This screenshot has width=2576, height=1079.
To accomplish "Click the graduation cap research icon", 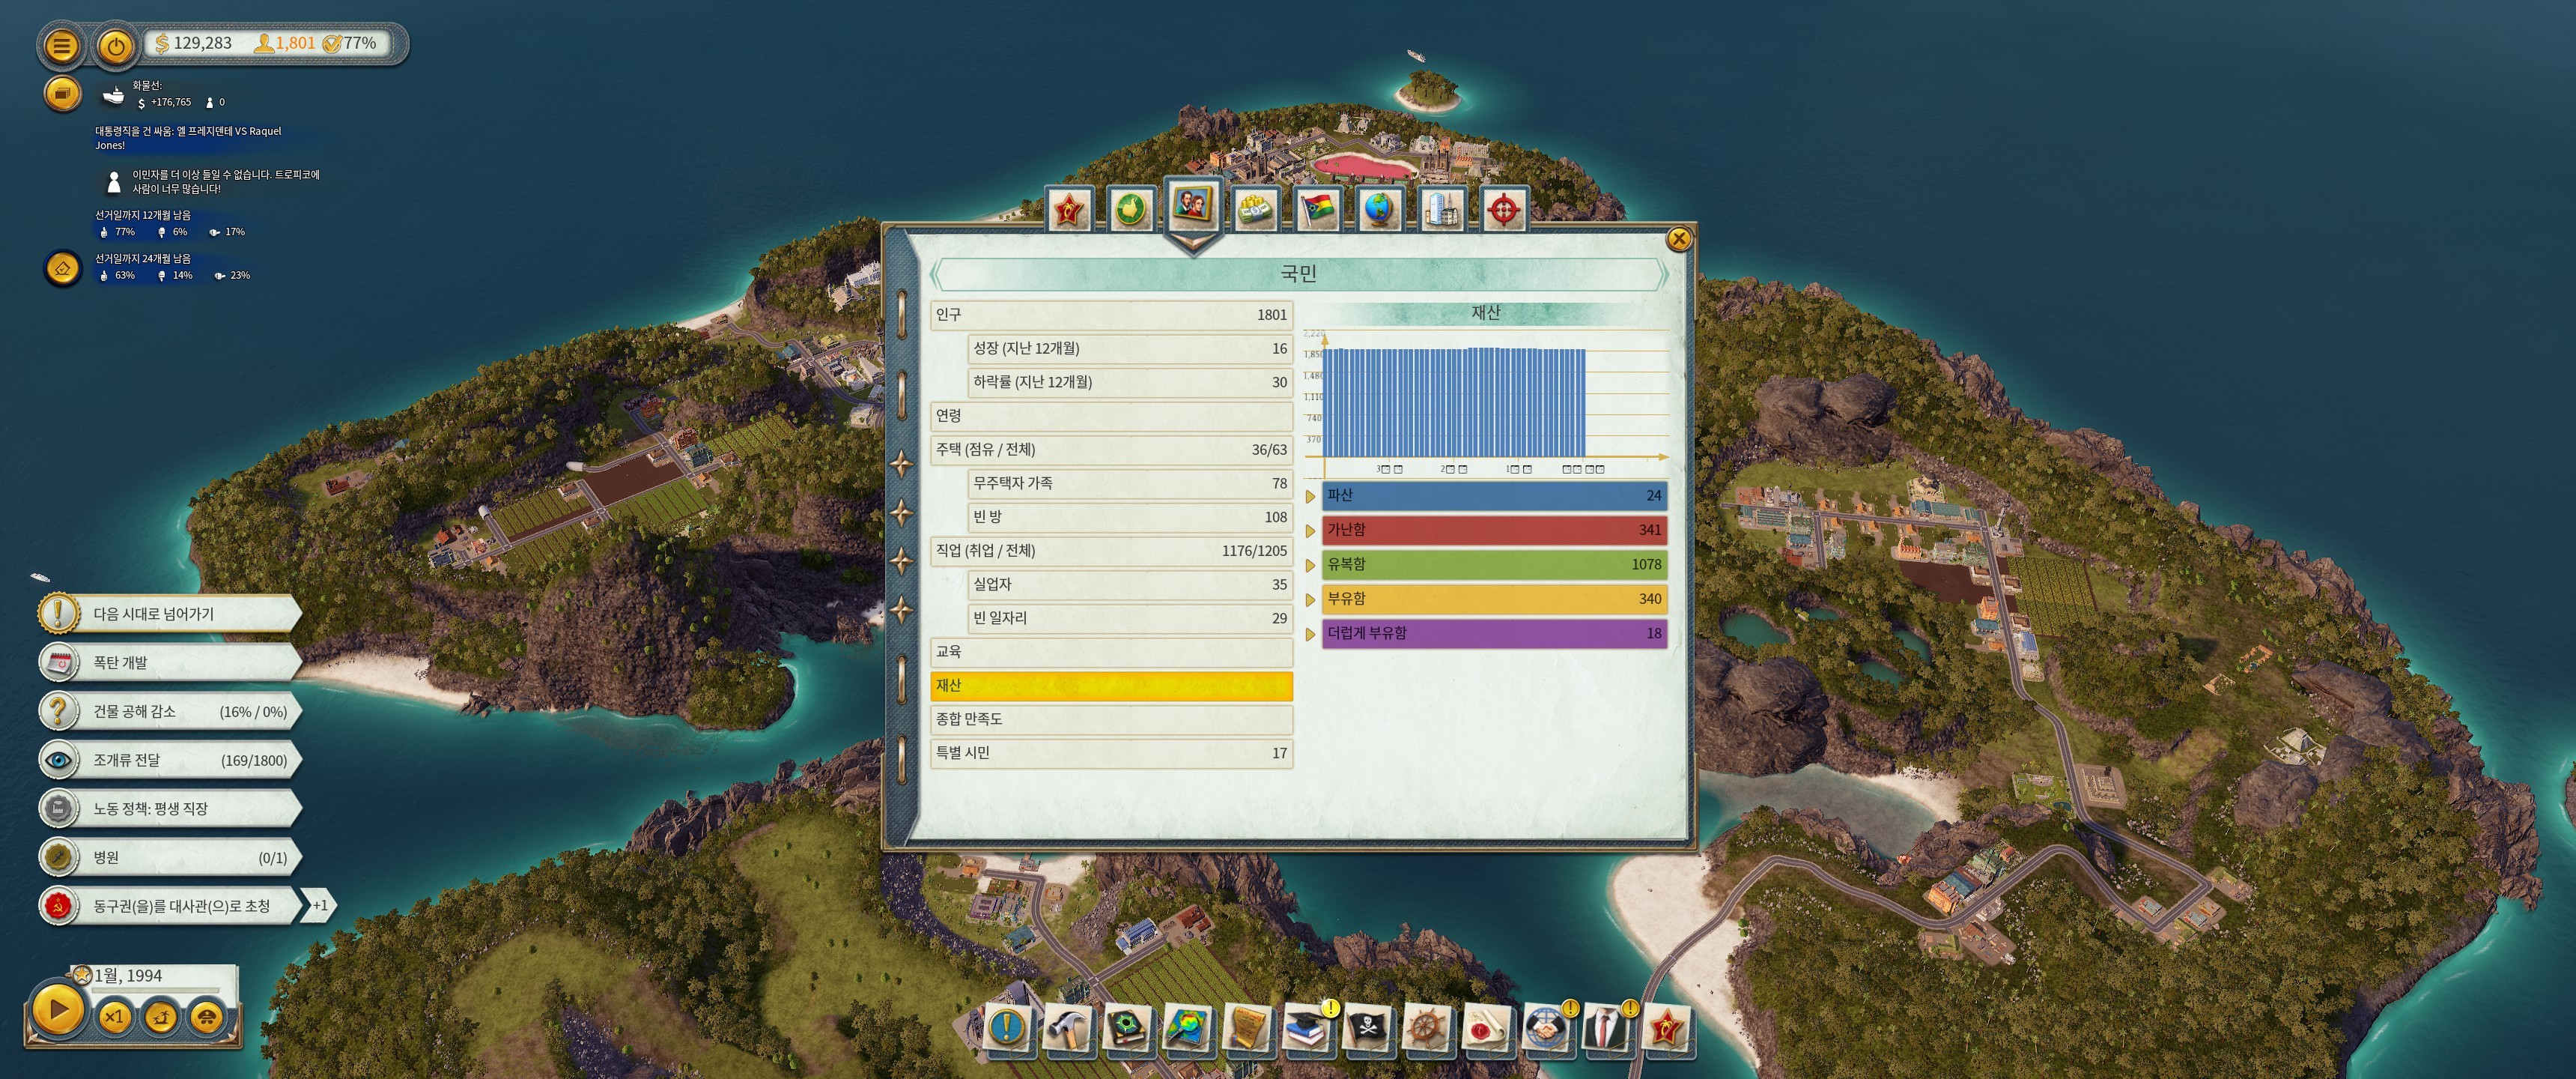I will [x=1307, y=1029].
